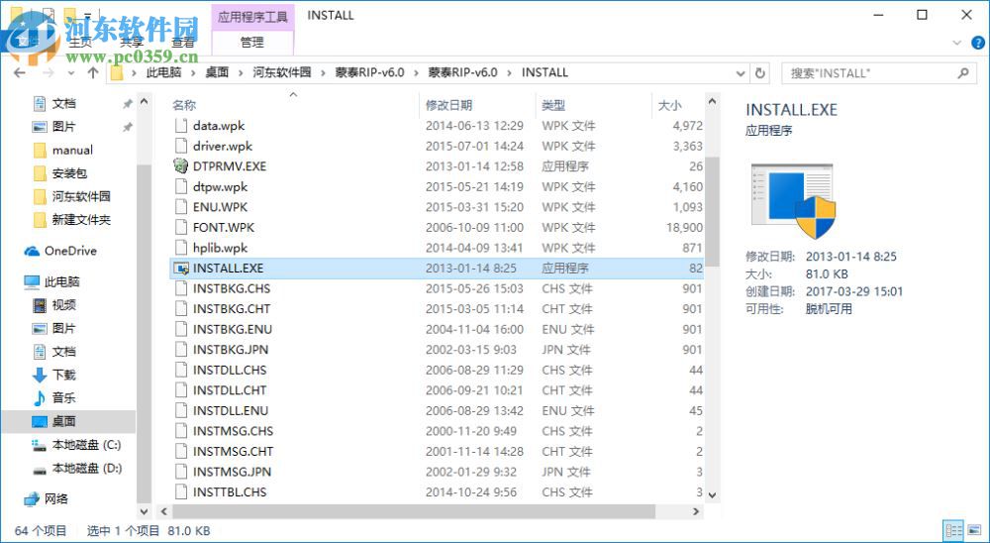This screenshot has height=543, width=990.
Task: Click the INSTALL.EXE preview thumbnail
Action: pos(793,201)
